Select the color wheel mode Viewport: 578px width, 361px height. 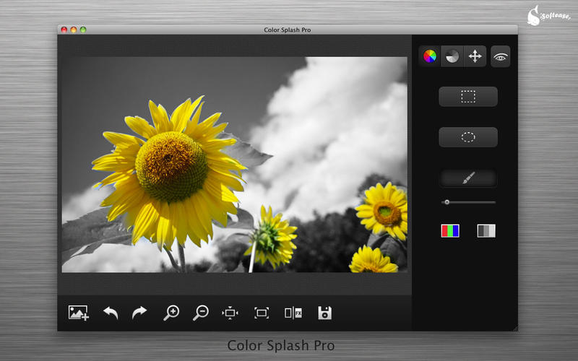click(430, 56)
